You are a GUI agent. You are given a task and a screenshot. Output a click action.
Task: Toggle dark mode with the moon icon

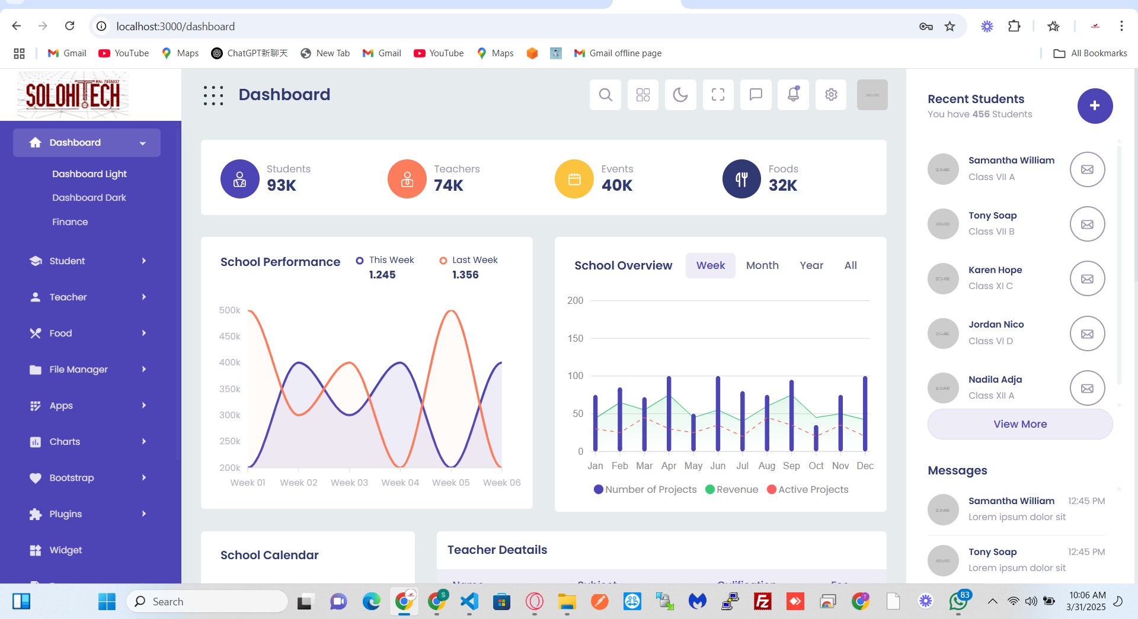pos(680,95)
